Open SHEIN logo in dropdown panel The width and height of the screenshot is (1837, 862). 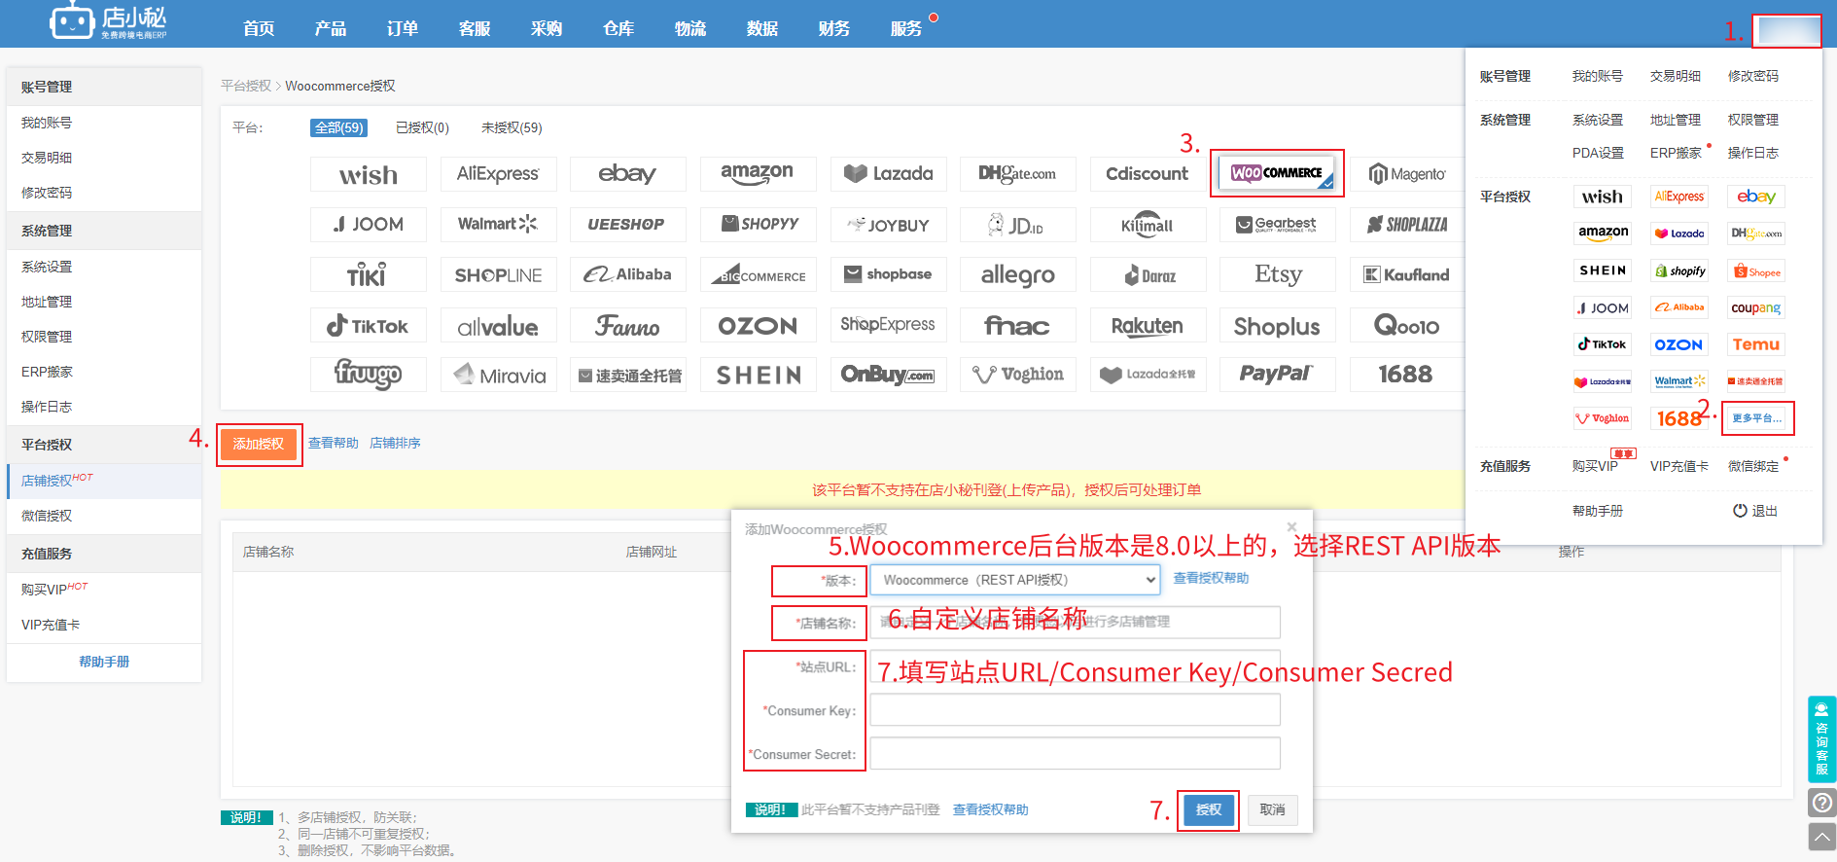tap(1602, 270)
